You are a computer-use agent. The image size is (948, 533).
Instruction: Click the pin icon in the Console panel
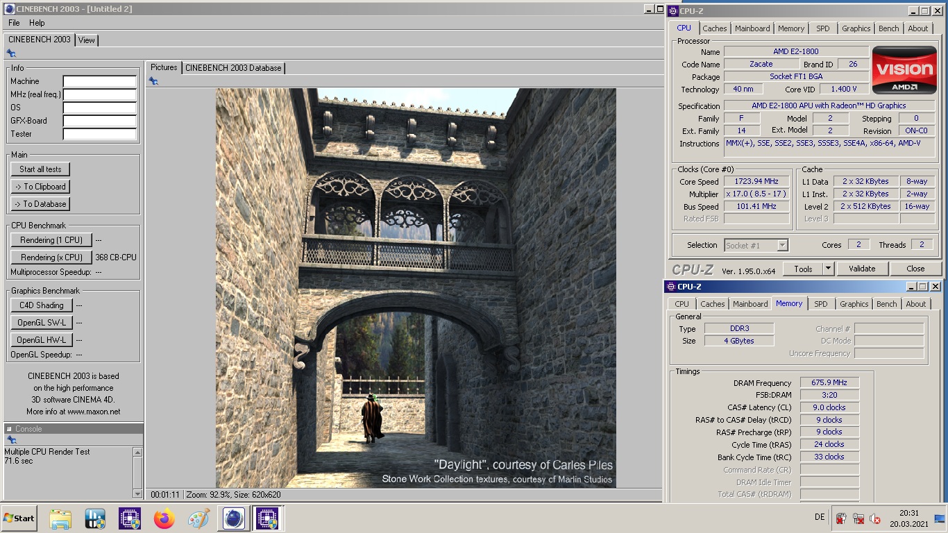tap(11, 440)
